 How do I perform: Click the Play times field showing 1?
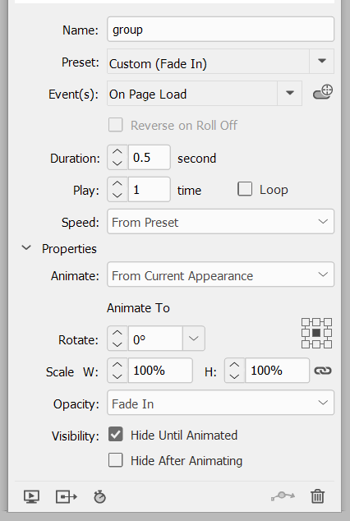coord(150,189)
